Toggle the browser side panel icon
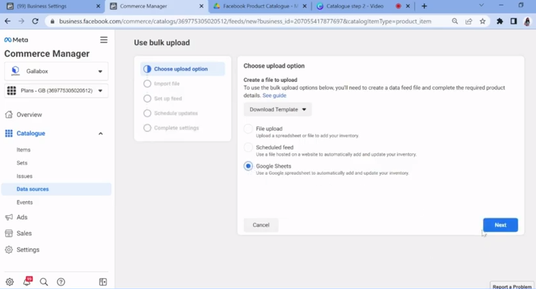This screenshot has height=289, width=536. (x=513, y=21)
